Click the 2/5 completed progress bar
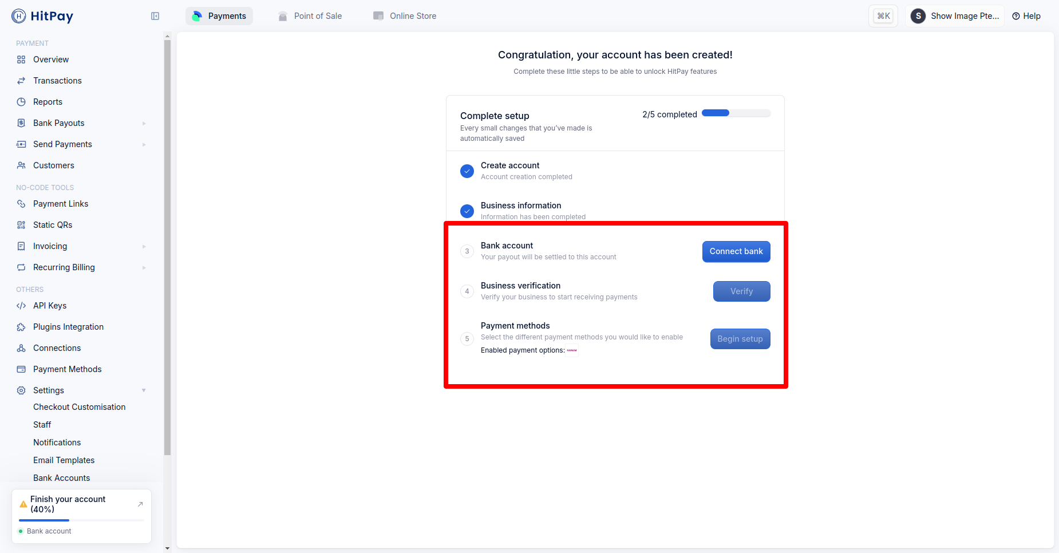1059x553 pixels. [x=736, y=113]
